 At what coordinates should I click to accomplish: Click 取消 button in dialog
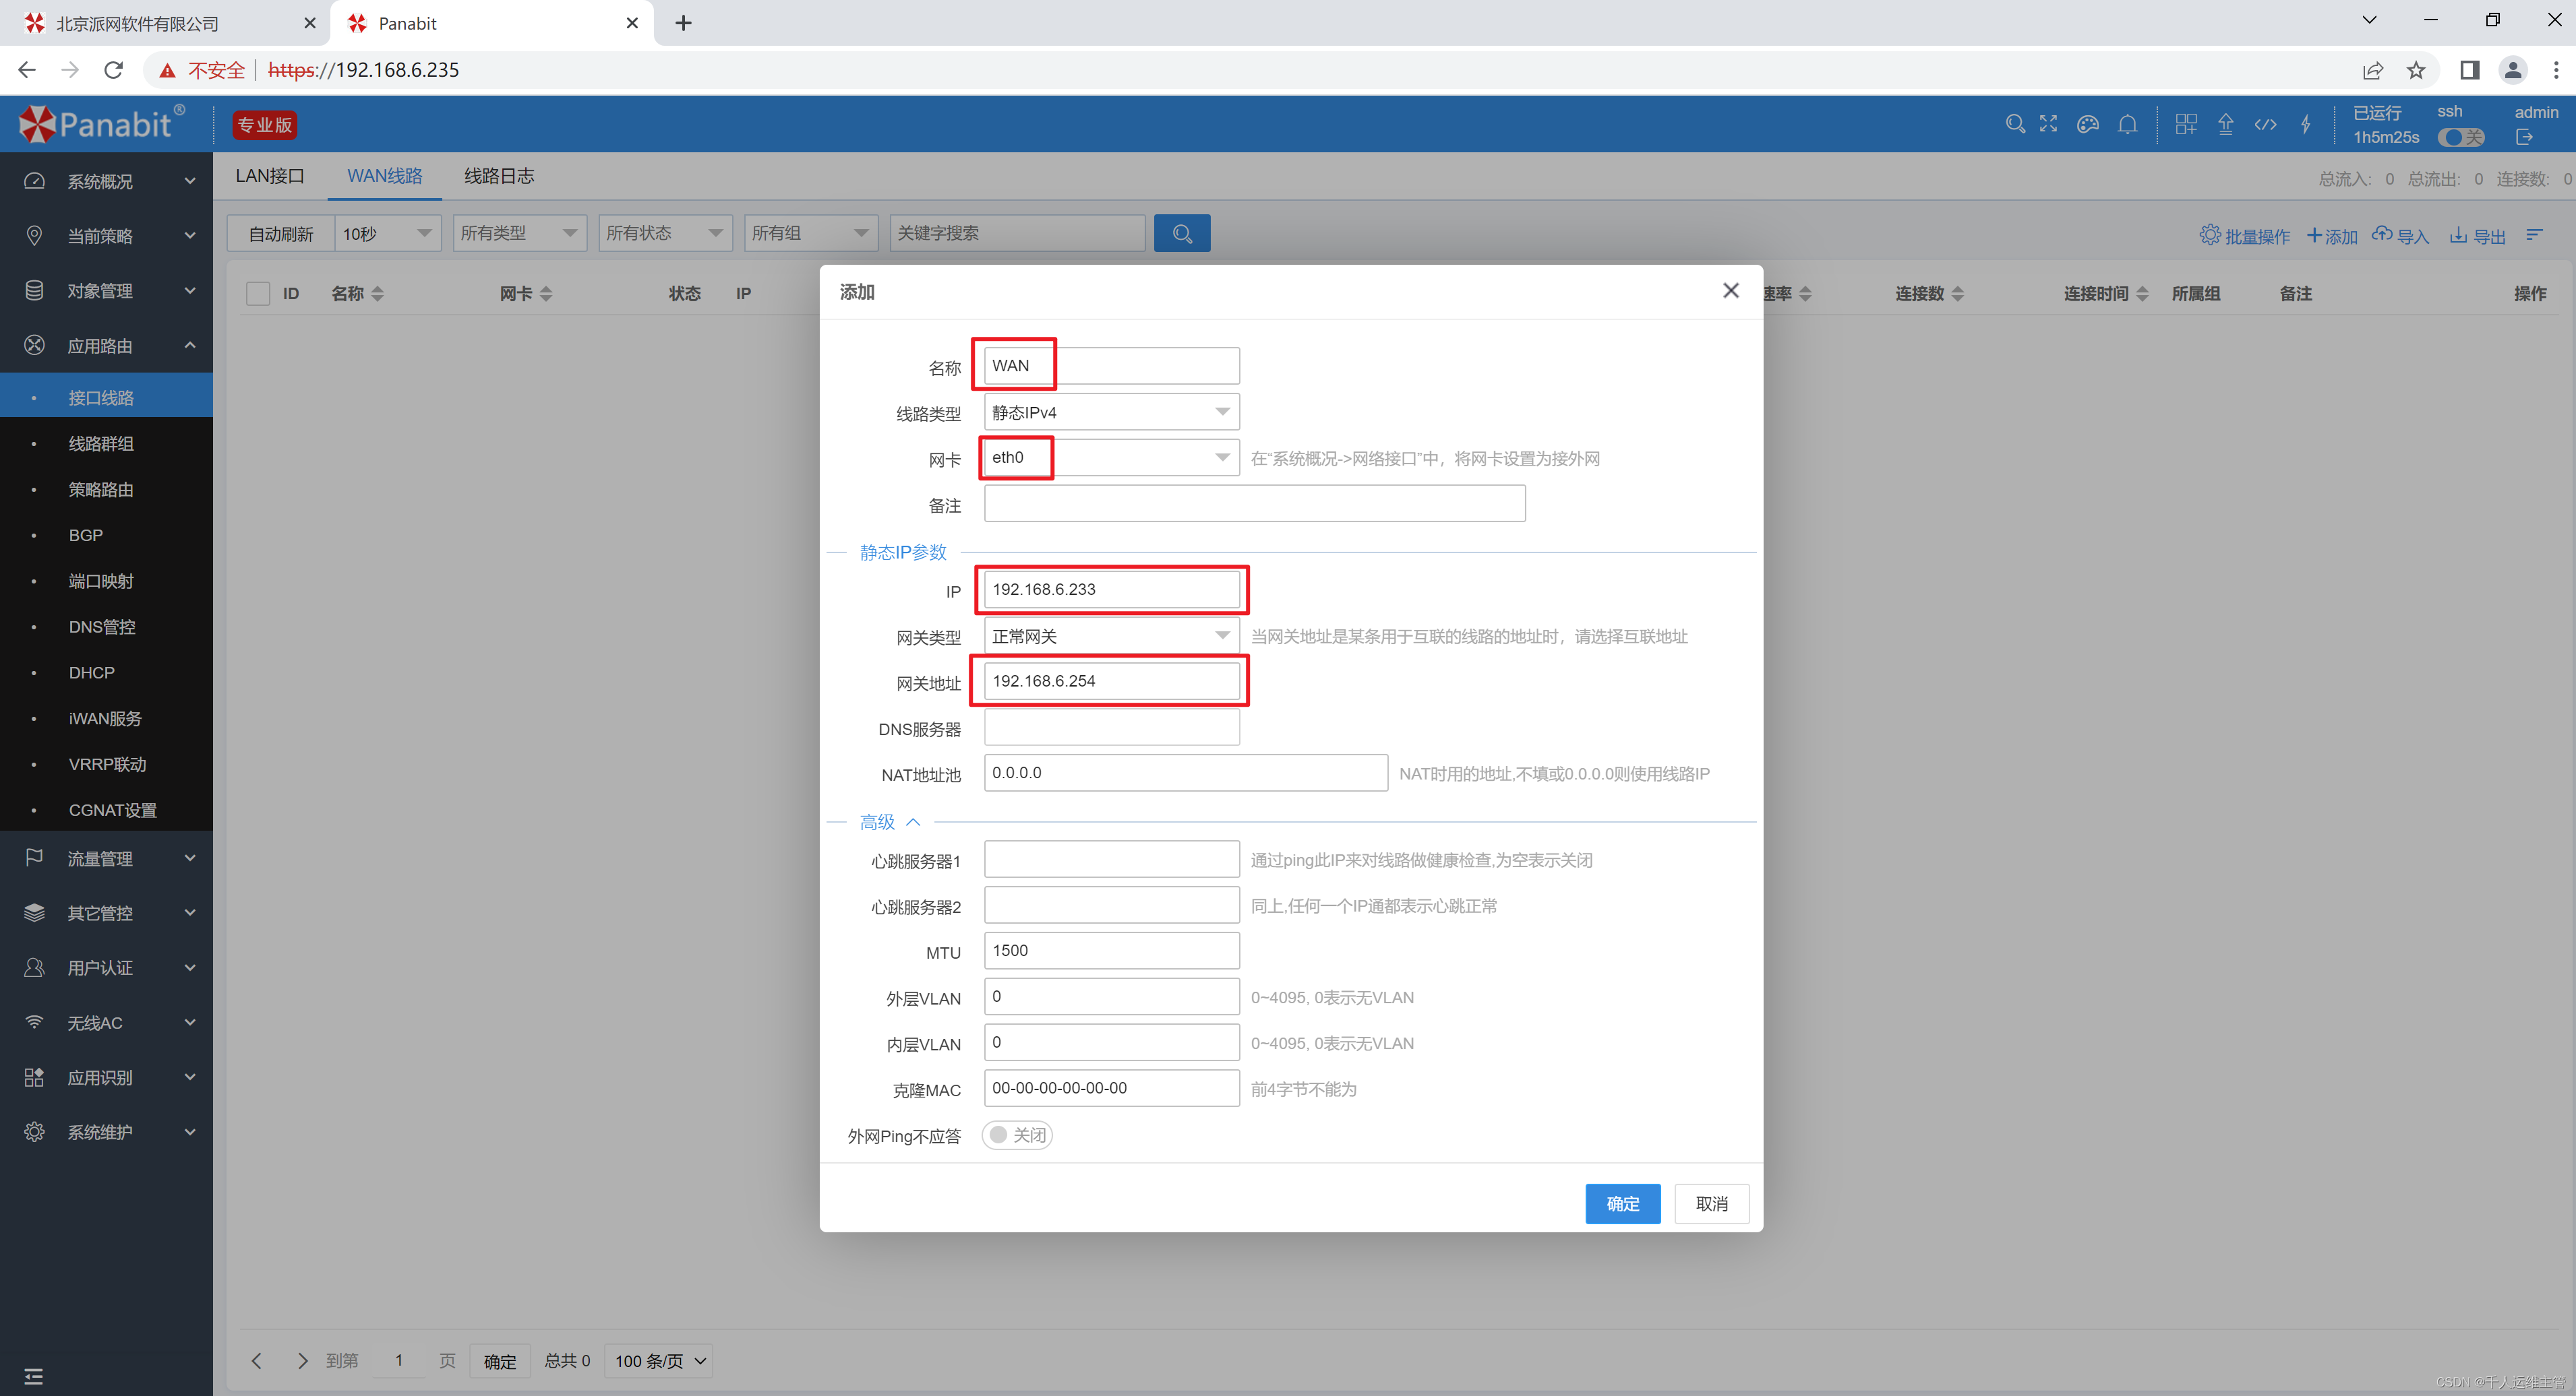pos(1712,1204)
